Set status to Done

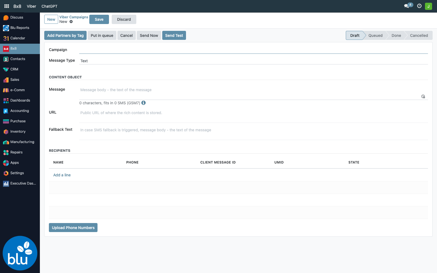(x=396, y=35)
